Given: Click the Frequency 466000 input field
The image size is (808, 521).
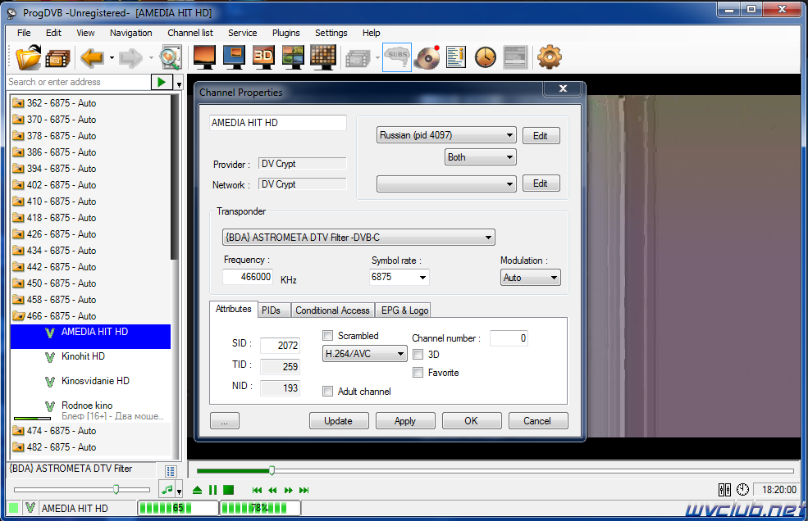Looking at the screenshot, I should tap(248, 276).
